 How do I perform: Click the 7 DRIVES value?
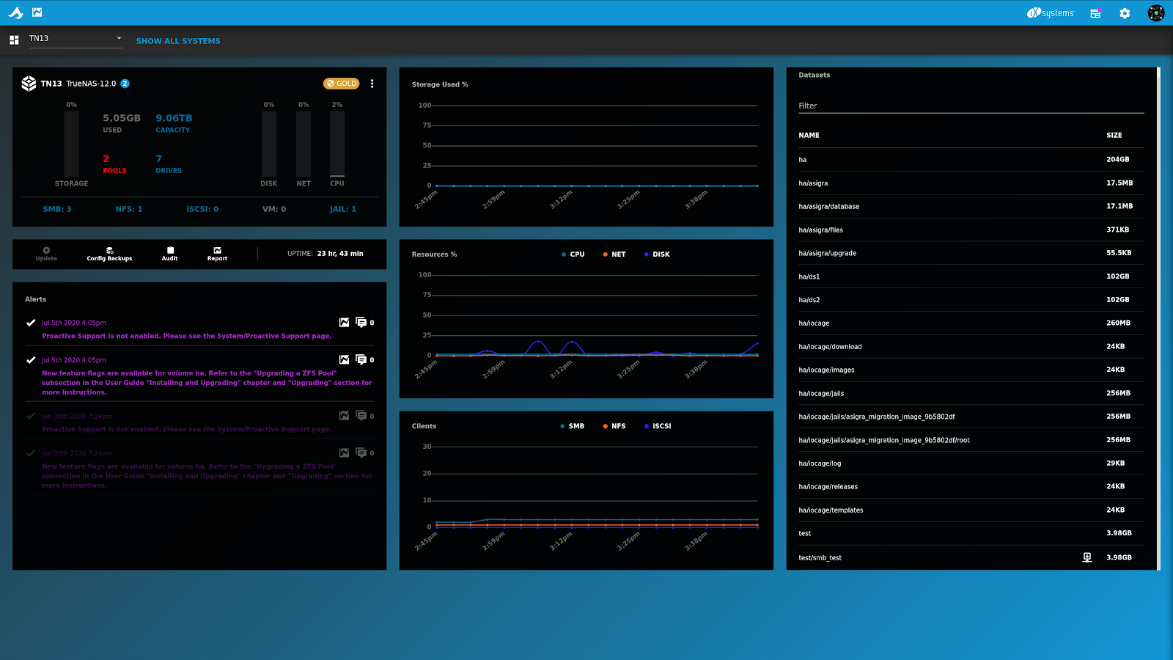pyautogui.click(x=169, y=164)
